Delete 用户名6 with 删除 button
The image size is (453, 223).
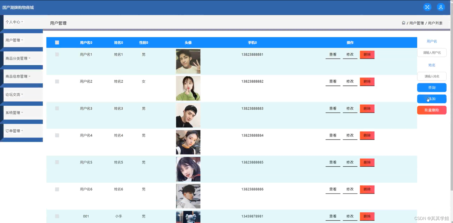click(367, 189)
